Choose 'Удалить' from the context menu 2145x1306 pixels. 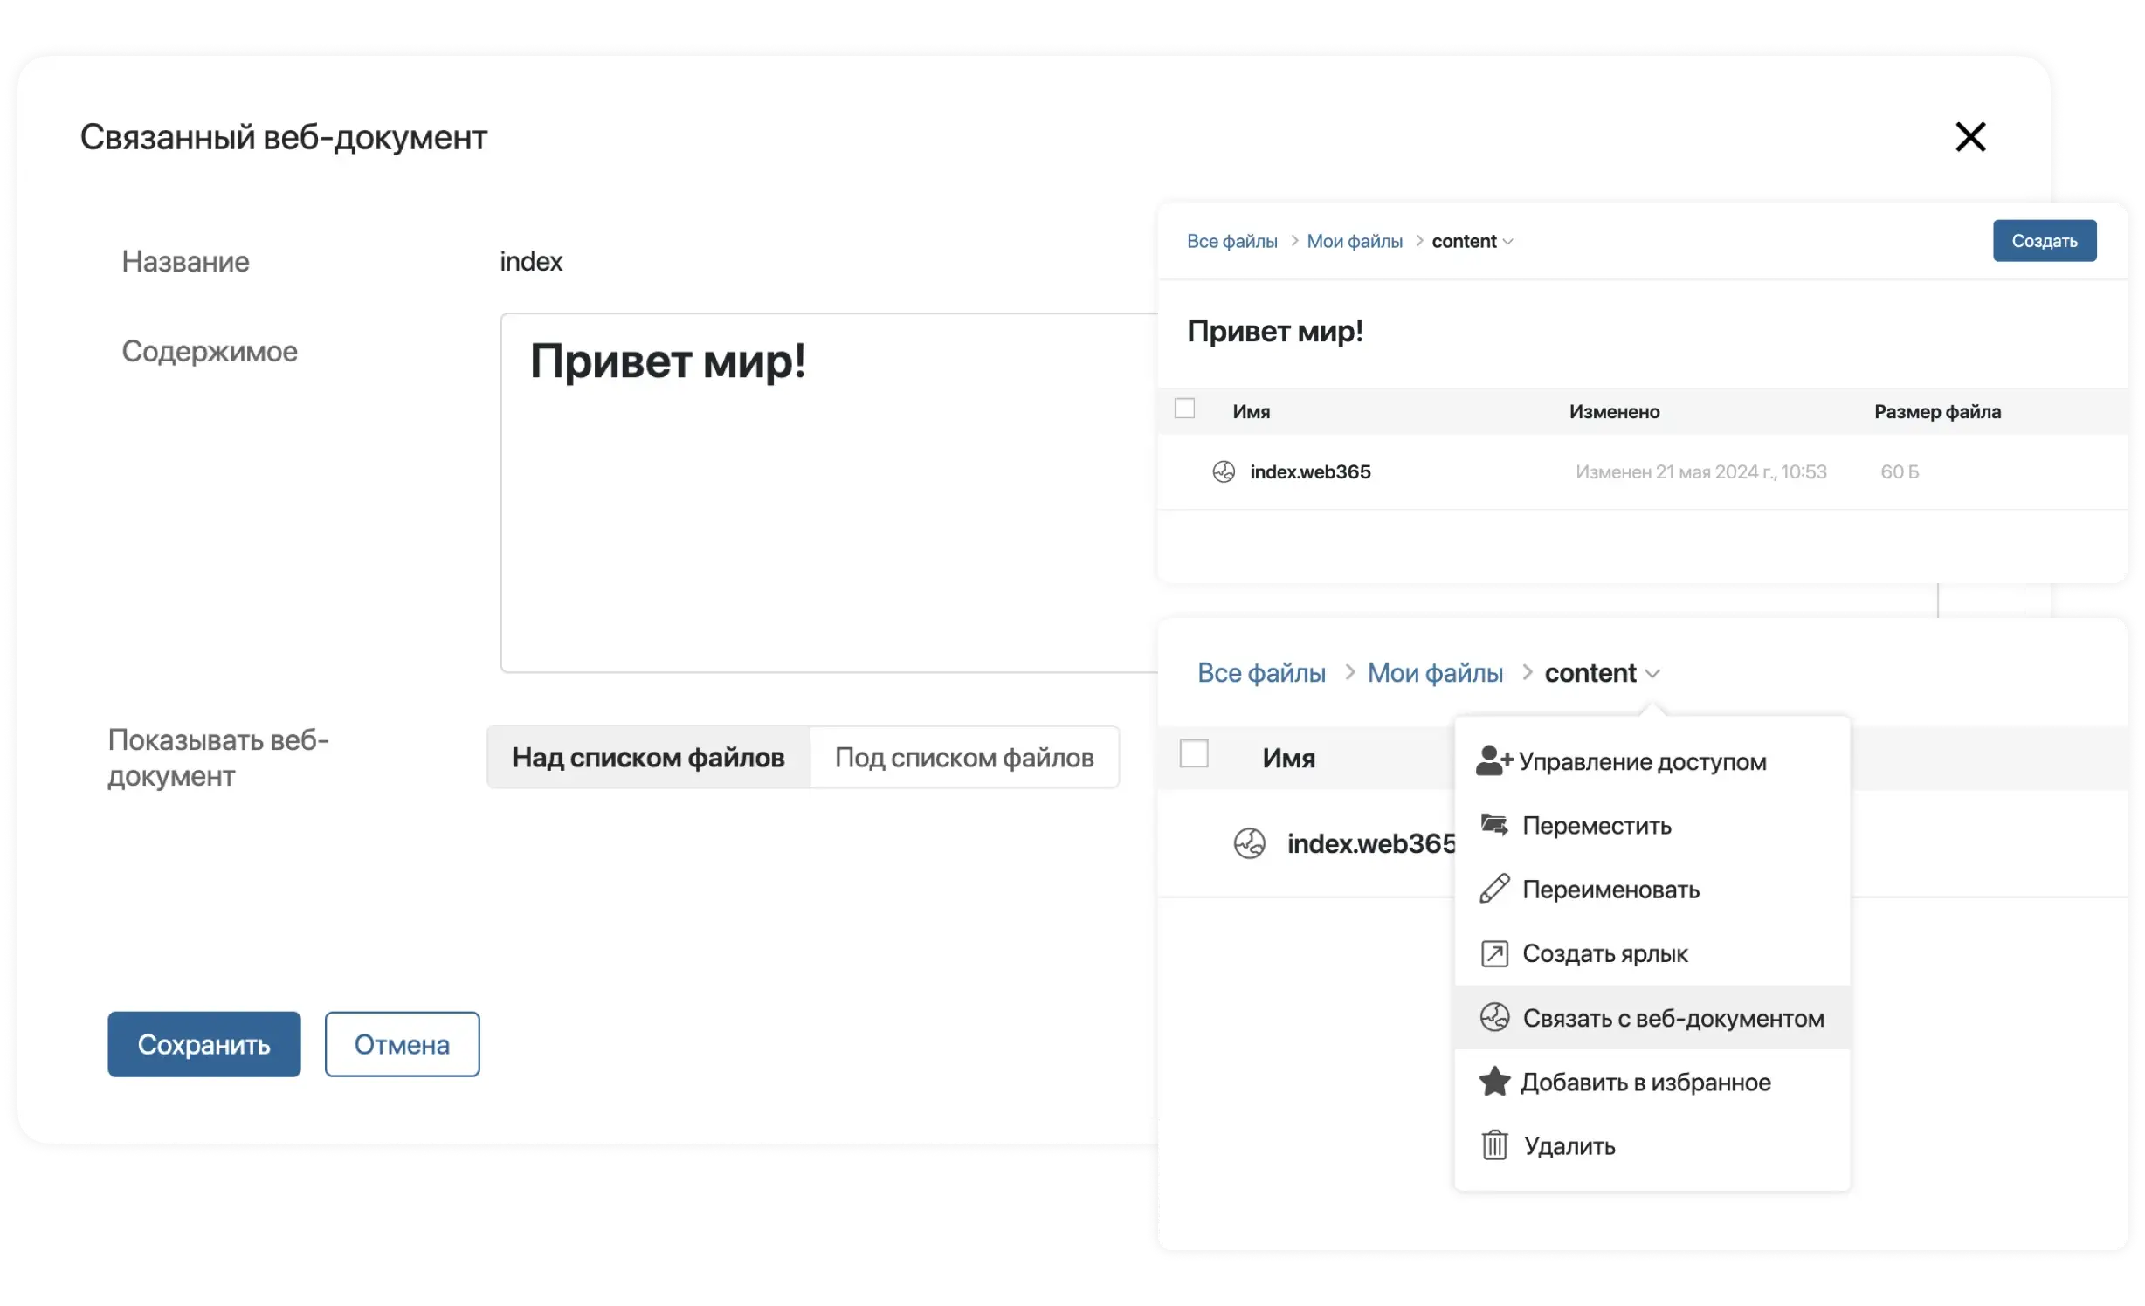point(1569,1146)
